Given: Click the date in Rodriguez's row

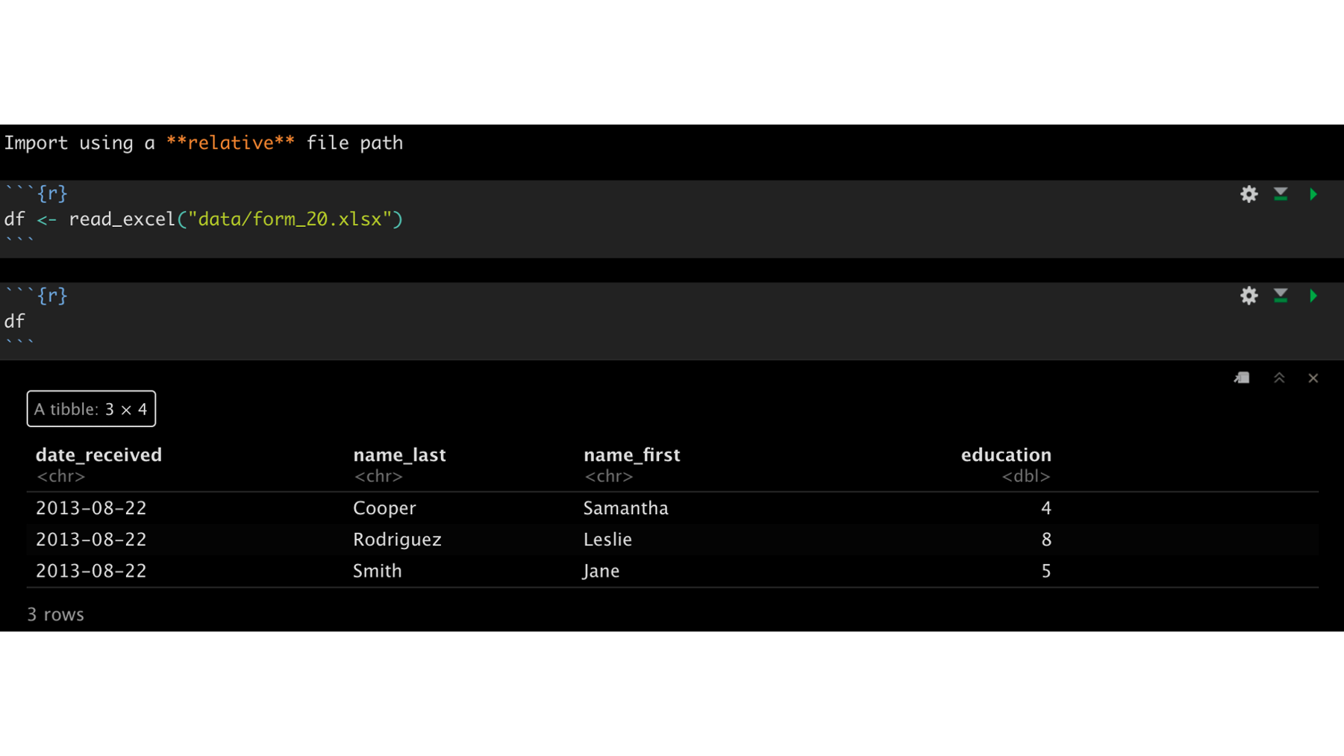Looking at the screenshot, I should coord(91,540).
